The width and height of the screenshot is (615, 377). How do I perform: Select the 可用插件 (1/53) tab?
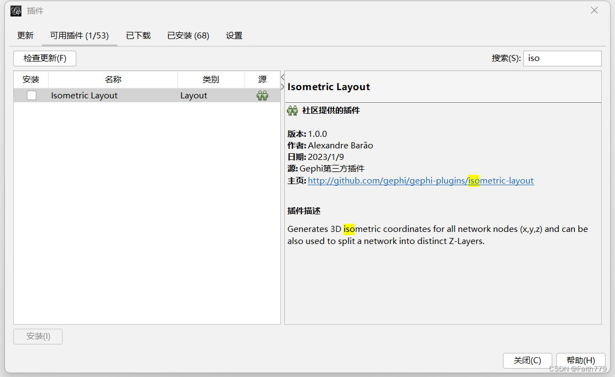pyautogui.click(x=79, y=36)
